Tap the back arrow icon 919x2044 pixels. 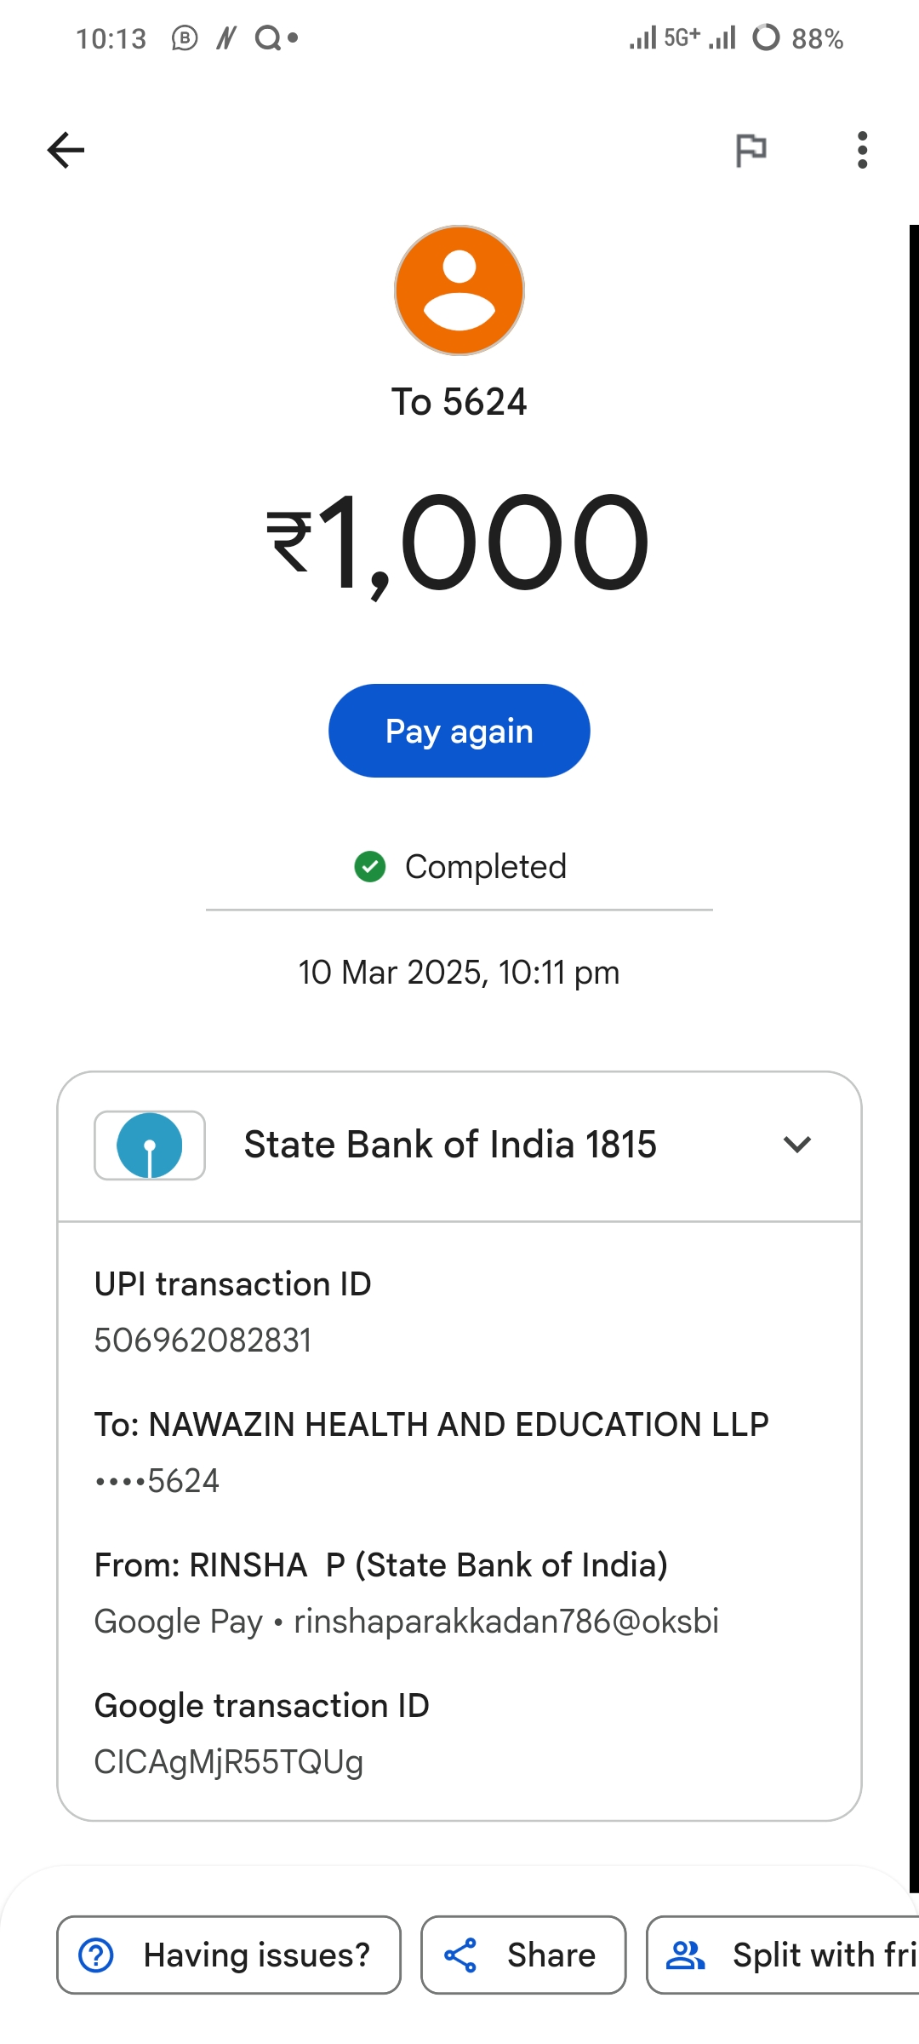[x=66, y=151]
